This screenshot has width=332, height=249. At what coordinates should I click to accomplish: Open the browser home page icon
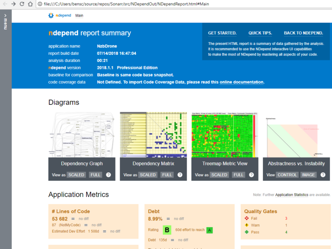click(30, 4)
